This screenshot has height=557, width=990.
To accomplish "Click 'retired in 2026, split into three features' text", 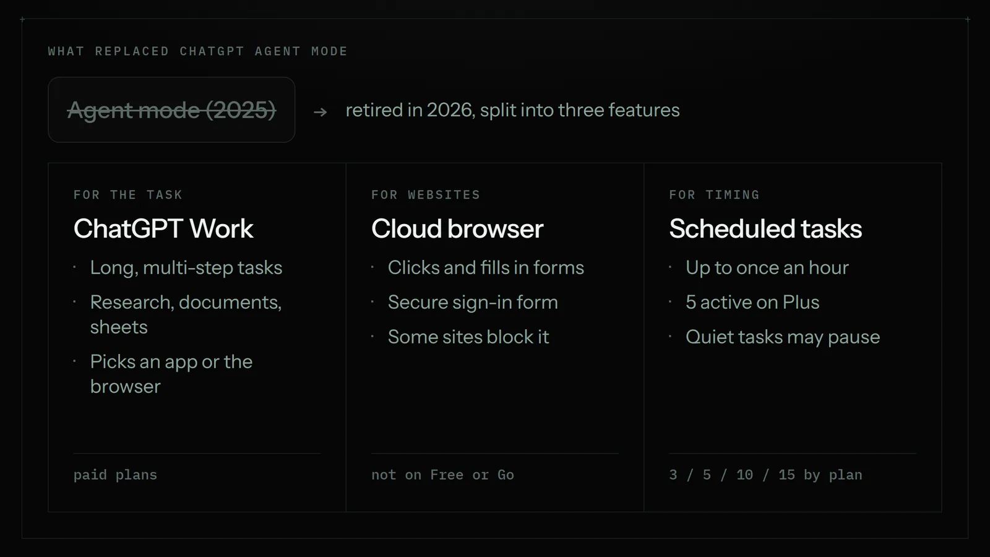I will [x=512, y=110].
